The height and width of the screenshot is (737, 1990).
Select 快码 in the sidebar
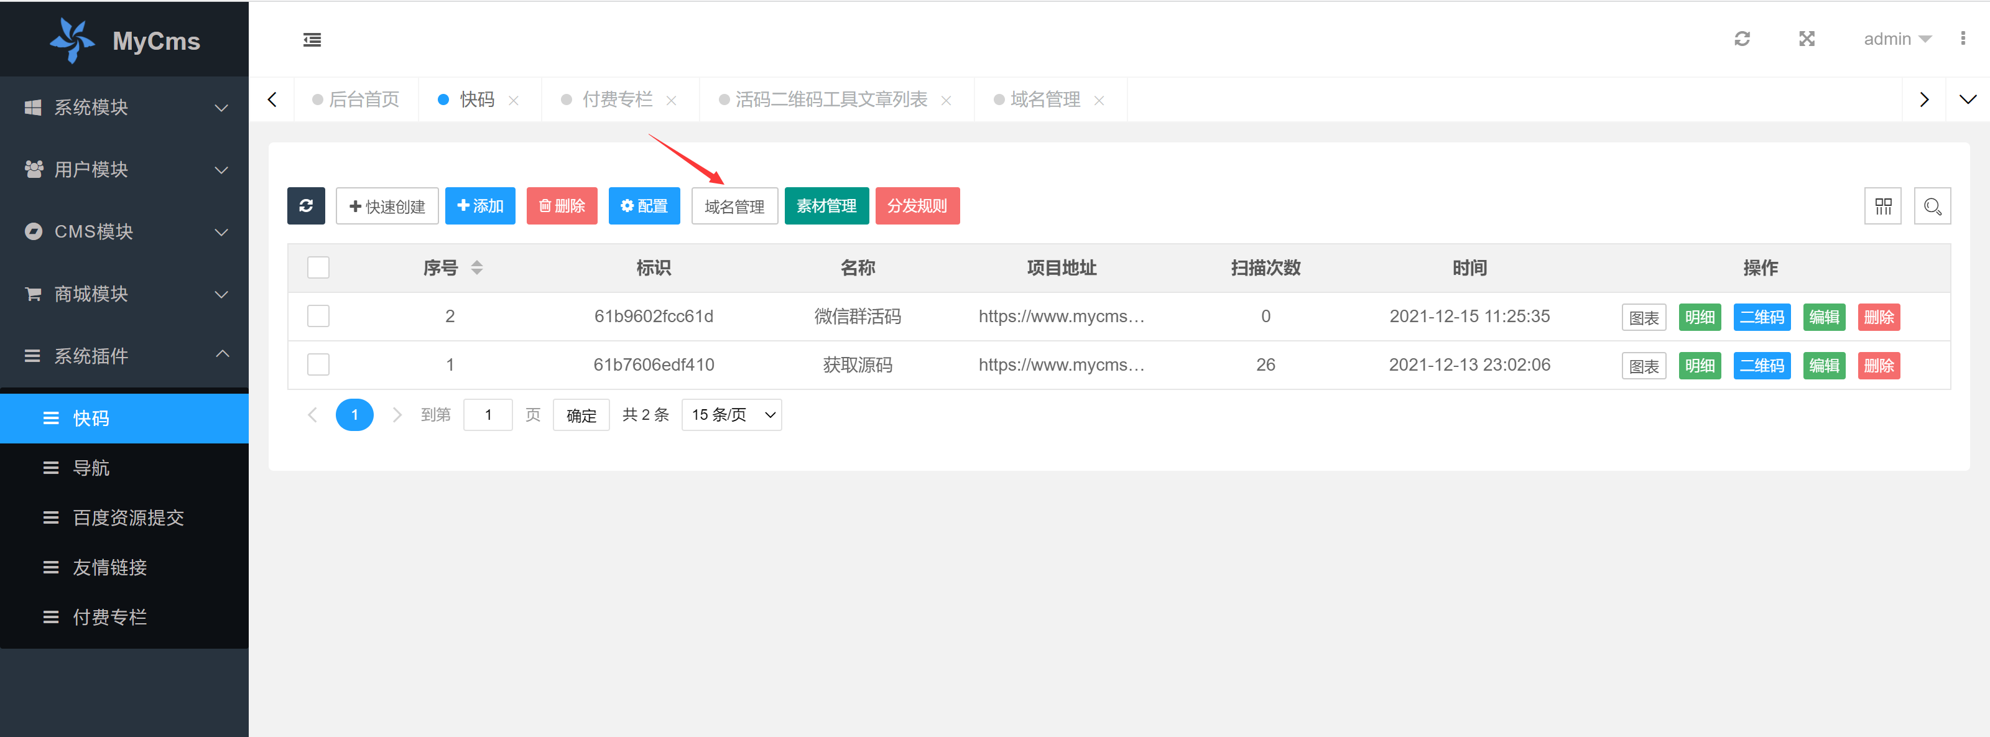click(124, 419)
